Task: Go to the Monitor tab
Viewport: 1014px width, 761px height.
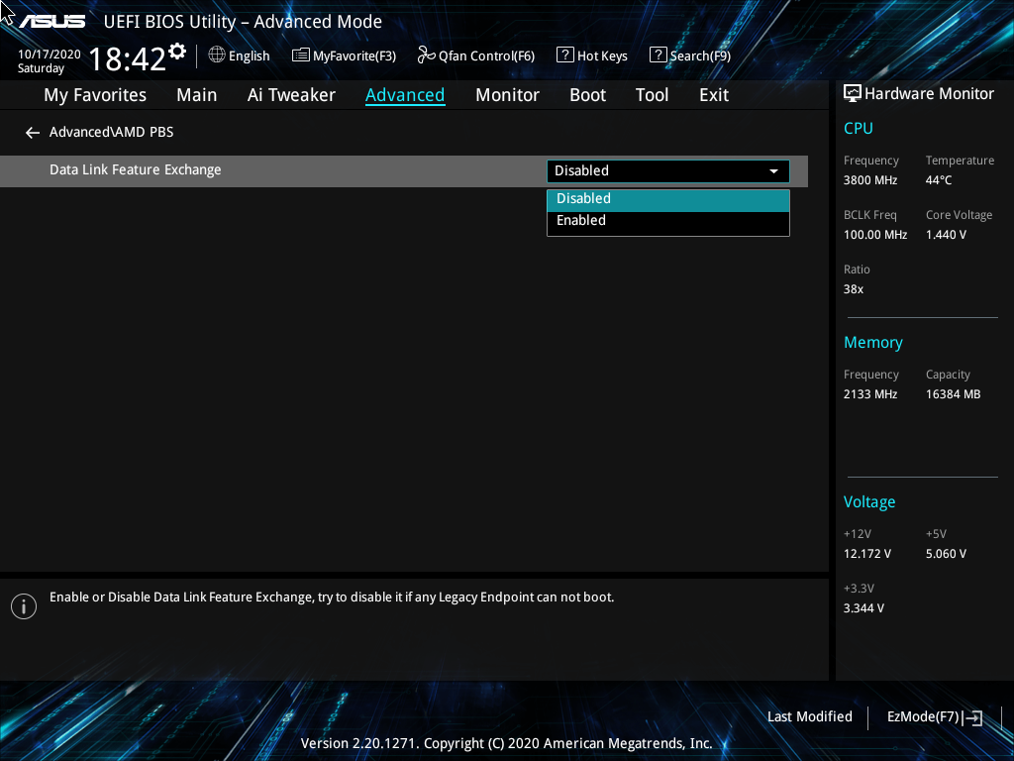Action: (507, 95)
